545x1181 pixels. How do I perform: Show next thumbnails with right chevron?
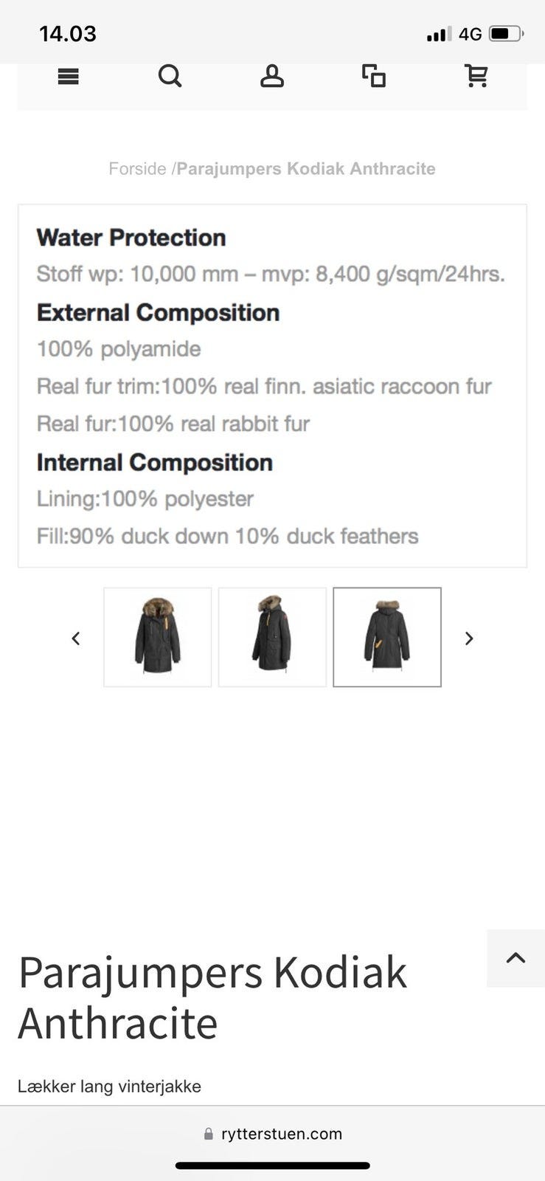(469, 638)
